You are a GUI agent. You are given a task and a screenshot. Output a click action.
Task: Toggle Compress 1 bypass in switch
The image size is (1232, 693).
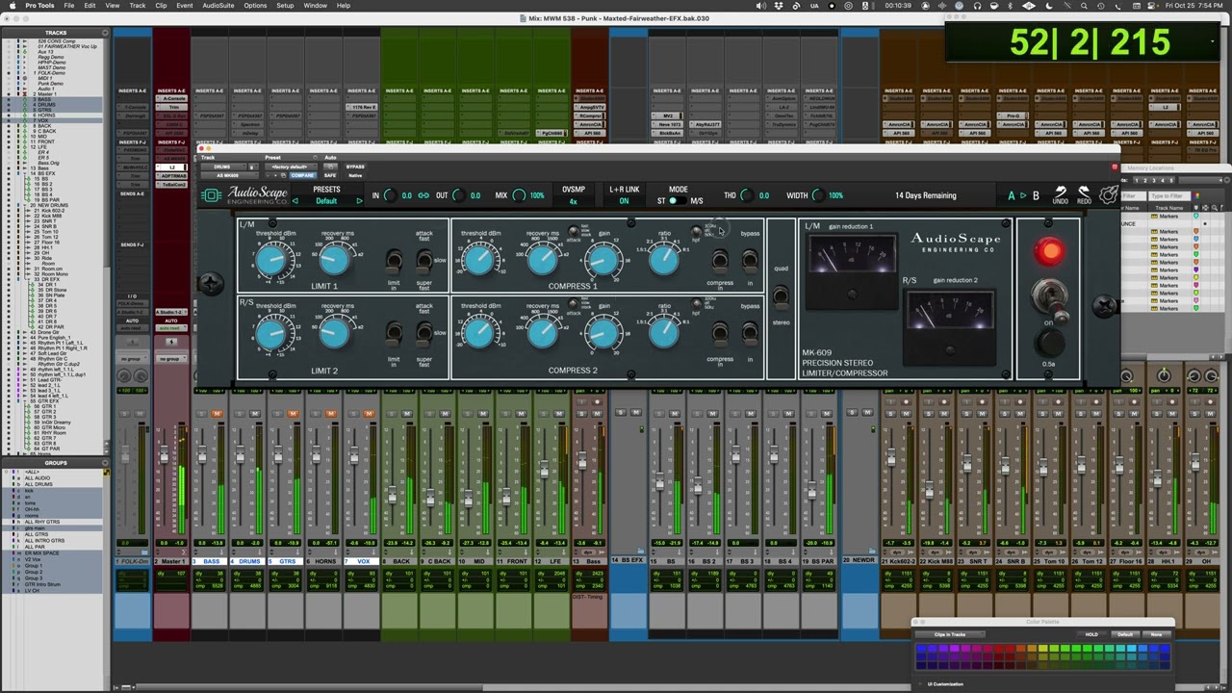pyautogui.click(x=750, y=261)
